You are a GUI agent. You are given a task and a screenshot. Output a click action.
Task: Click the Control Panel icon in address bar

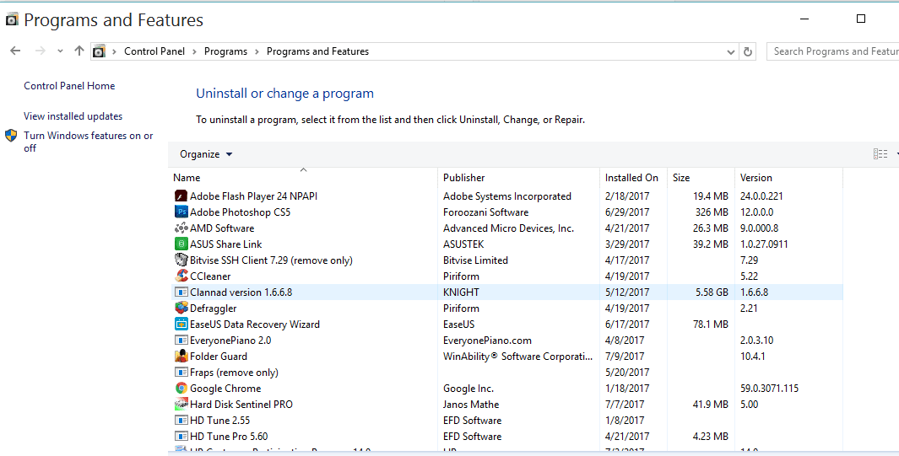[x=100, y=51]
